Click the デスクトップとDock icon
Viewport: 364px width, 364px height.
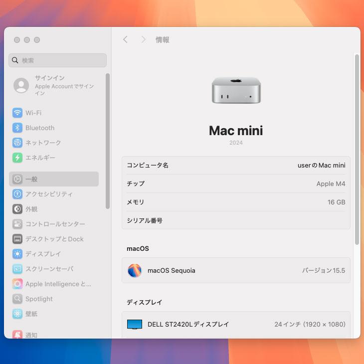tap(17, 239)
